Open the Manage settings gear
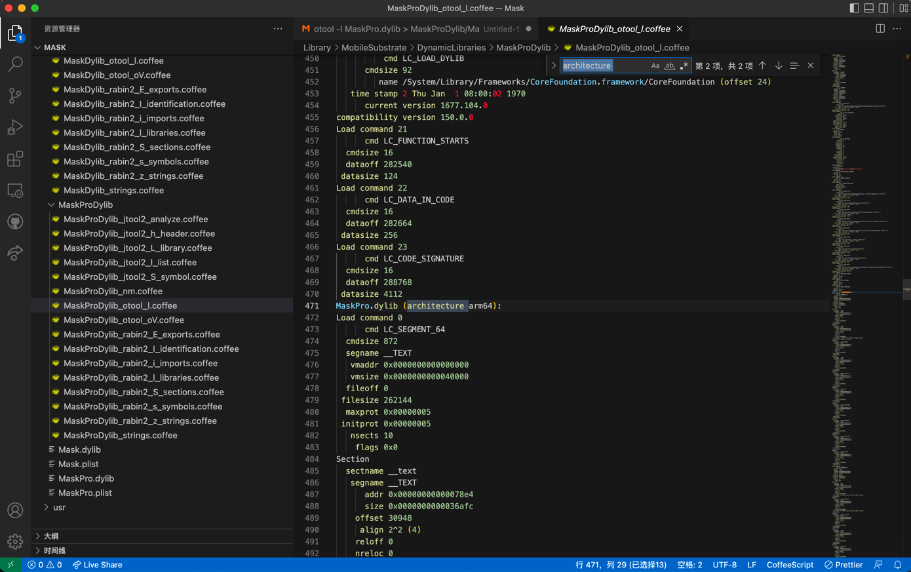The image size is (911, 572). pos(15,542)
